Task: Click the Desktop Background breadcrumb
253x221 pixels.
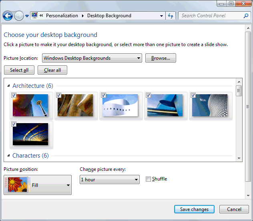Action: (x=109, y=16)
